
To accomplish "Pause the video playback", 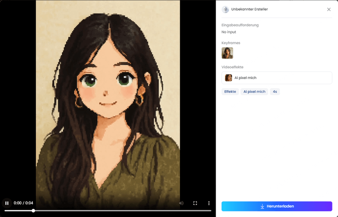I will (7, 203).
